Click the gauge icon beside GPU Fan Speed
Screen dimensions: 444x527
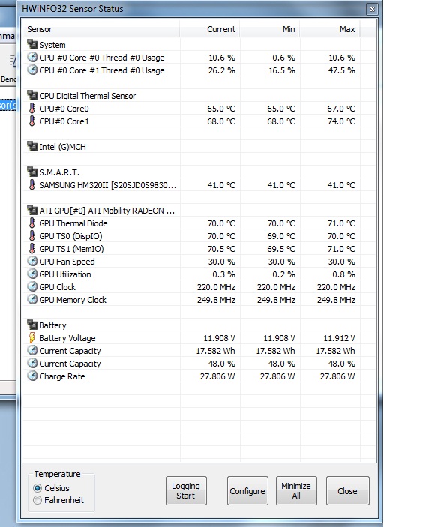(x=32, y=262)
